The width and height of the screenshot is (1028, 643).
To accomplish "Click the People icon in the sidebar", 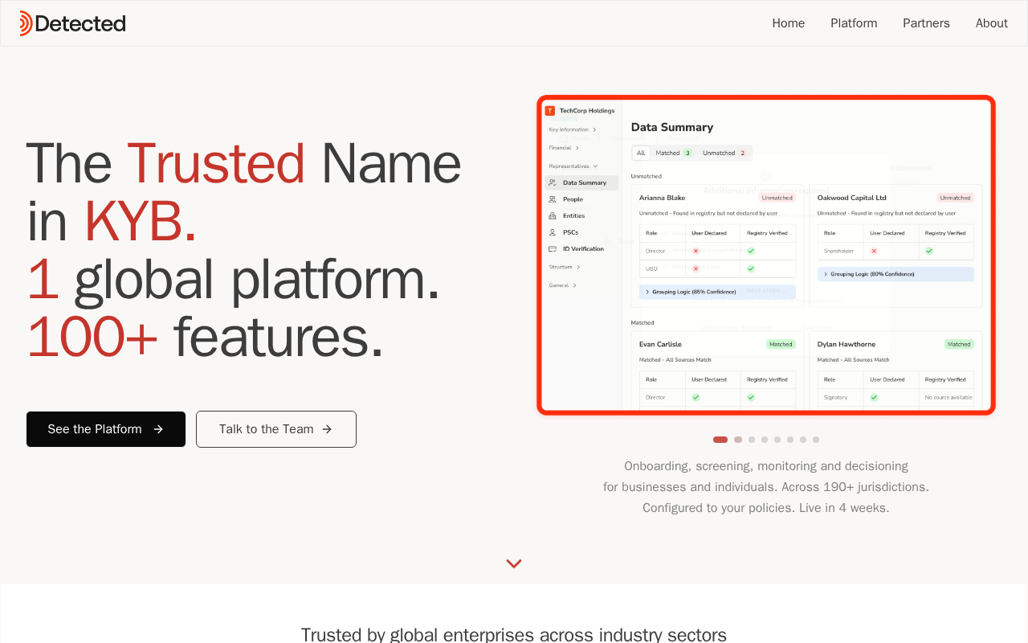I will pyautogui.click(x=553, y=199).
